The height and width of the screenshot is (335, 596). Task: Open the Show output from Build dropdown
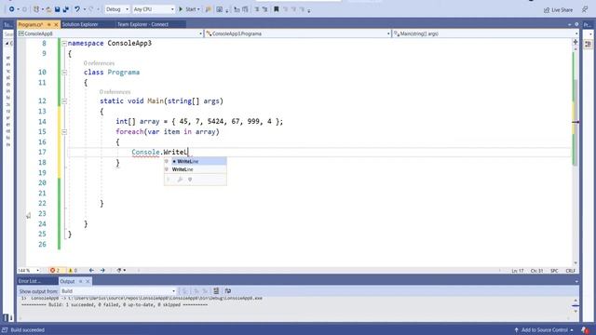pos(118,291)
